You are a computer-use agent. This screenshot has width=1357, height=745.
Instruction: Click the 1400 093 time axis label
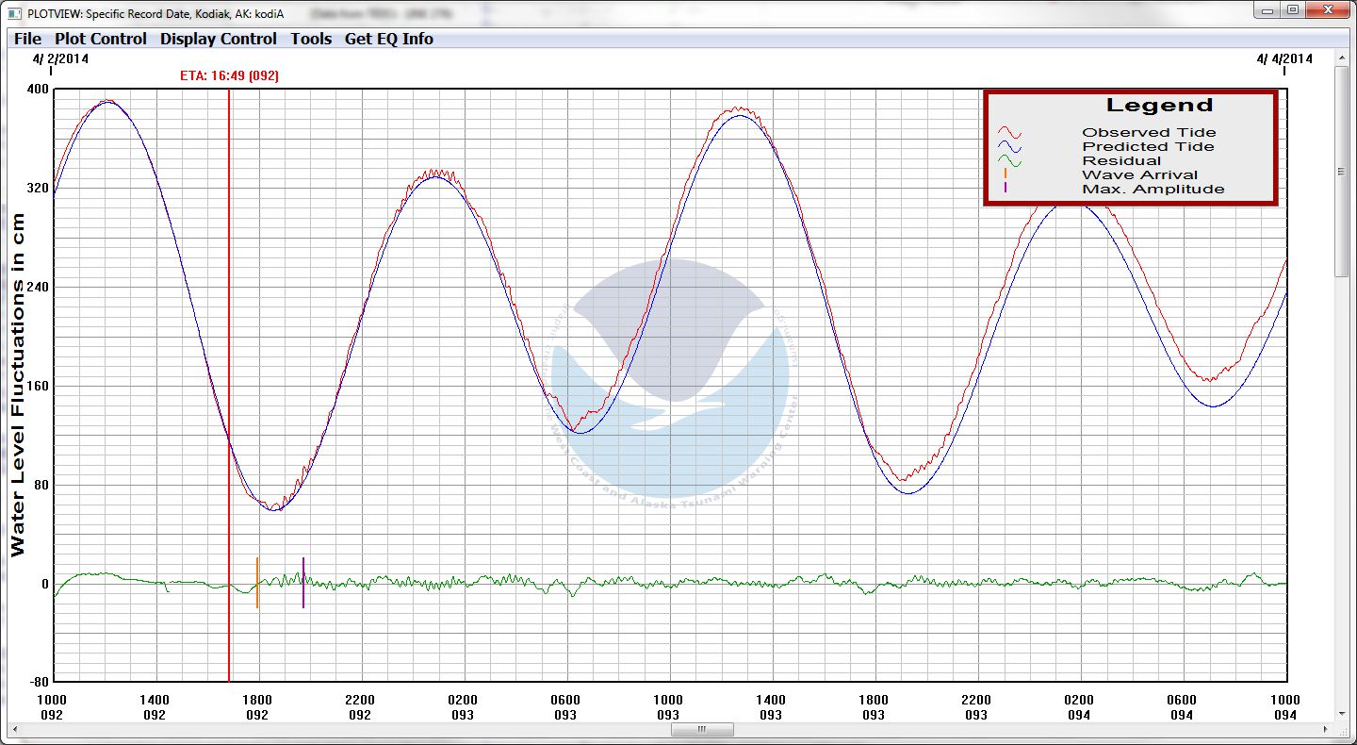coord(771,707)
